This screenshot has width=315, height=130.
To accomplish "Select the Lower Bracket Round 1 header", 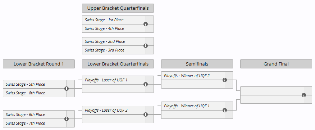I will point(39,64).
